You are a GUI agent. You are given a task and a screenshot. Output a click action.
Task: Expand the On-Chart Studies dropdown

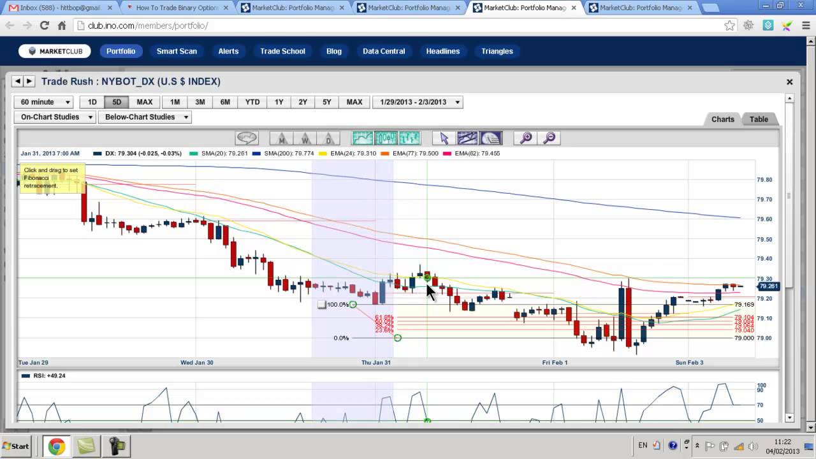click(x=55, y=117)
